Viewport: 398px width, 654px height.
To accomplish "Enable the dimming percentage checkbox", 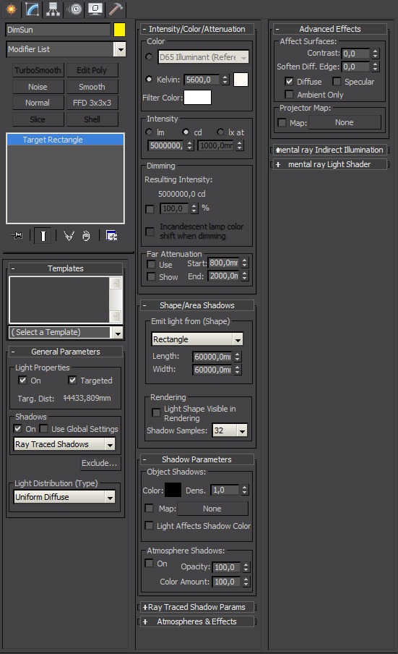I will point(150,209).
